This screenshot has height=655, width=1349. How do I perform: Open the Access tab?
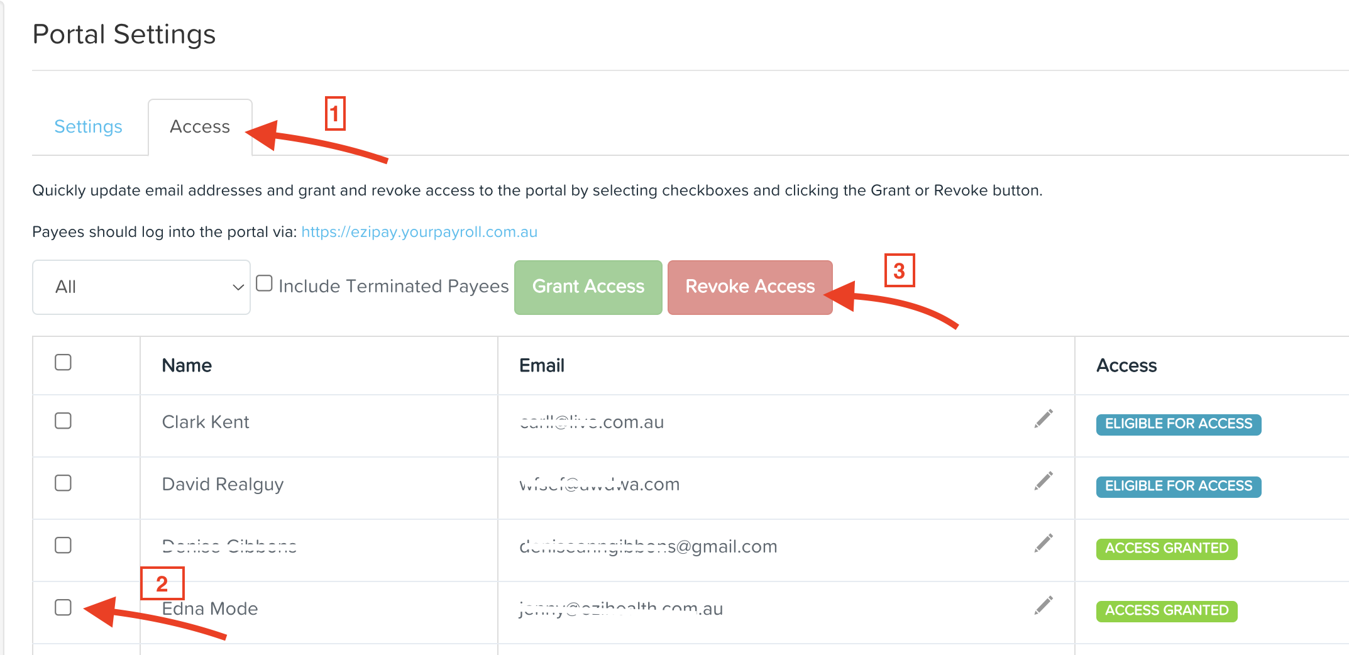coord(200,126)
